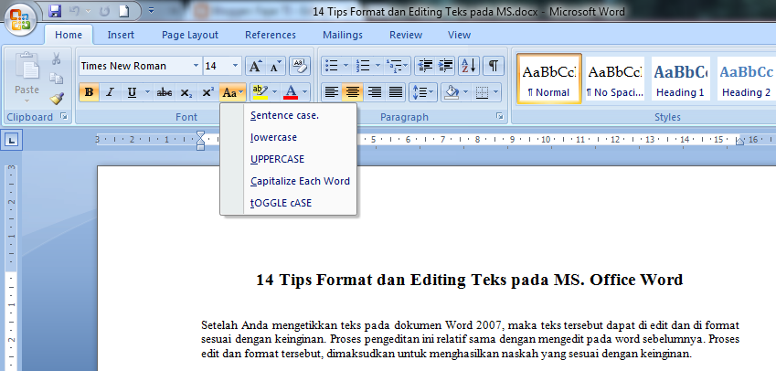776x371 pixels.
Task: Apply strikethrough to text
Action: click(x=165, y=92)
